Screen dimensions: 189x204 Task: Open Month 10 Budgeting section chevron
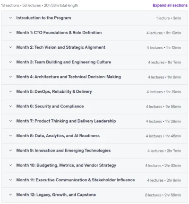coord(10,165)
